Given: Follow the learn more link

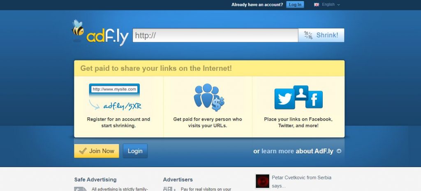Looking at the screenshot, I should [278, 151].
